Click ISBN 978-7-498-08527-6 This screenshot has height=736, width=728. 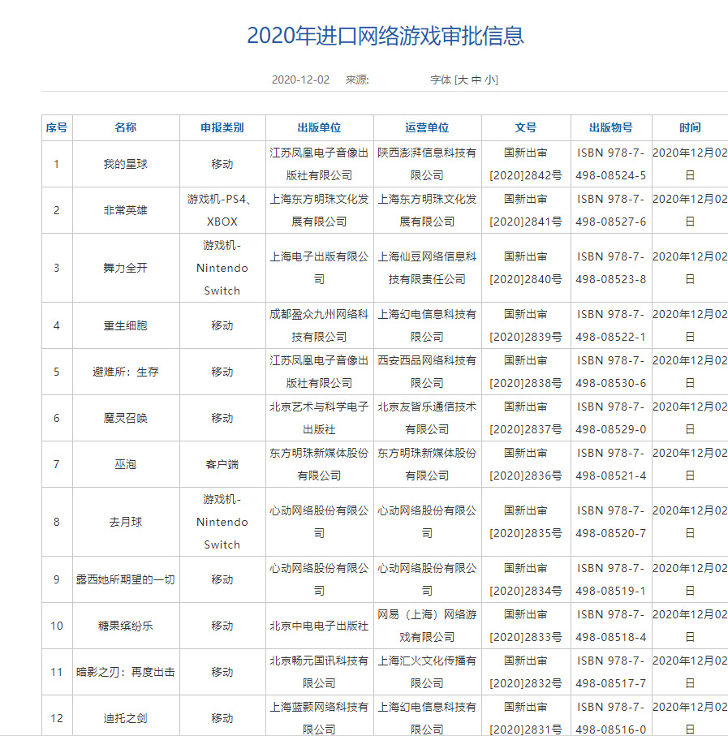click(x=611, y=210)
